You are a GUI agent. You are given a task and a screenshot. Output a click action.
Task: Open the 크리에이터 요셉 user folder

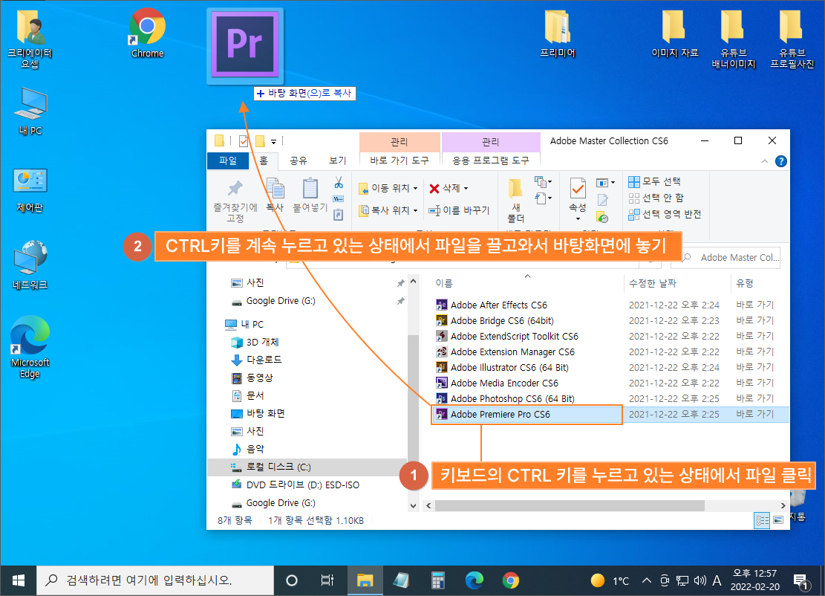point(30,39)
